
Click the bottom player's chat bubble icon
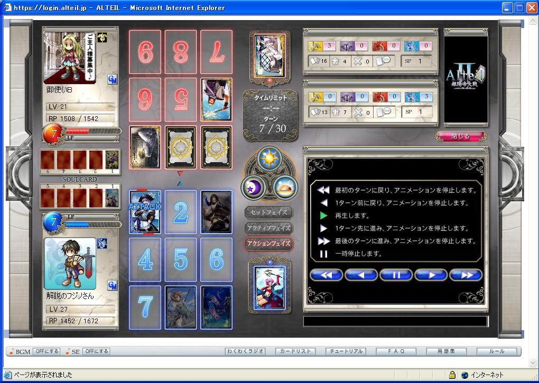click(x=383, y=112)
